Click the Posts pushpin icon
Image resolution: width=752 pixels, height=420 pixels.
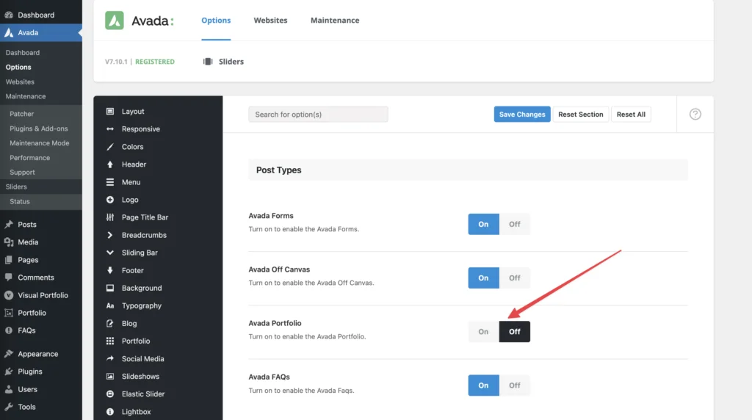[x=9, y=225]
